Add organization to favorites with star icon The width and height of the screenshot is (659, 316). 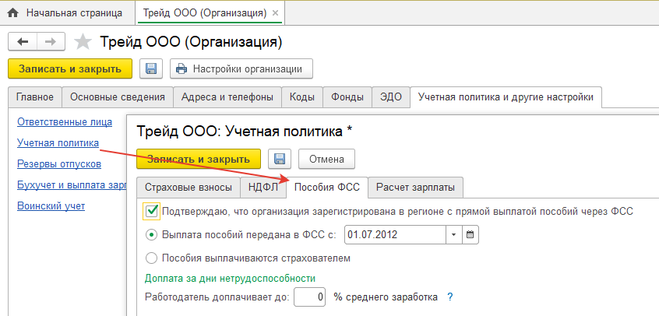point(83,41)
